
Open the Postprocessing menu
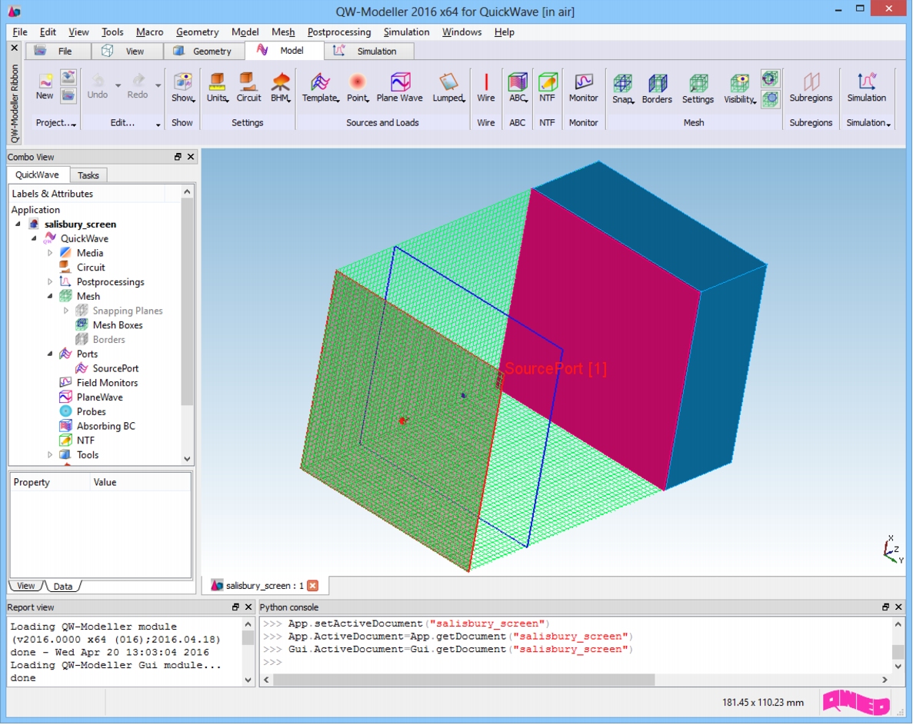click(339, 32)
